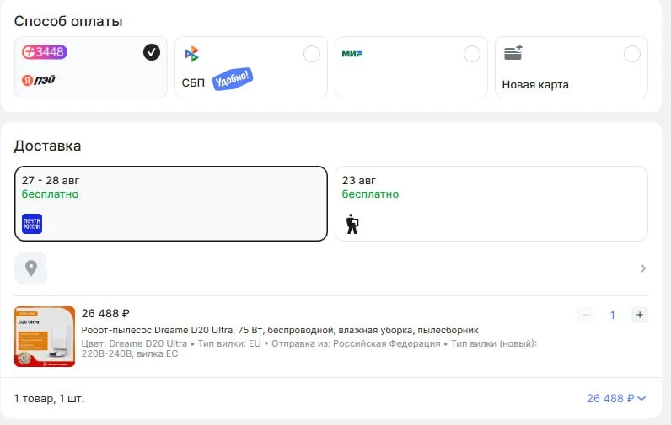Image resolution: width=671 pixels, height=425 pixels.
Task: Choose the 27 - 28 авг delivery option
Action: click(x=171, y=204)
